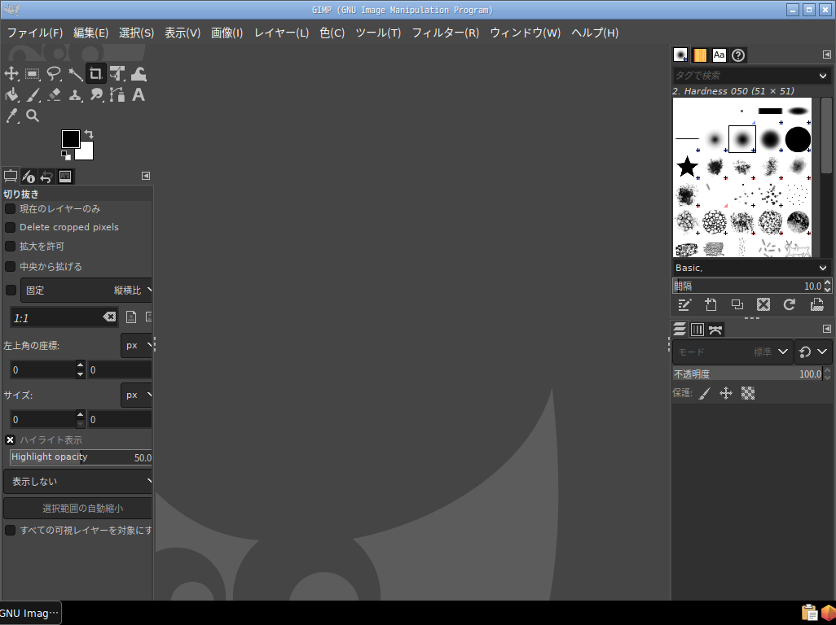Select the Color Picker tool
This screenshot has height=625, width=836.
click(11, 116)
